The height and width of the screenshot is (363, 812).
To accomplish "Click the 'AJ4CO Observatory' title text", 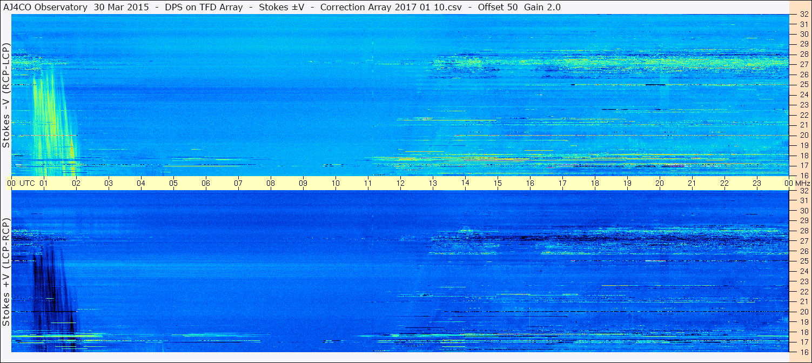I will [x=46, y=7].
